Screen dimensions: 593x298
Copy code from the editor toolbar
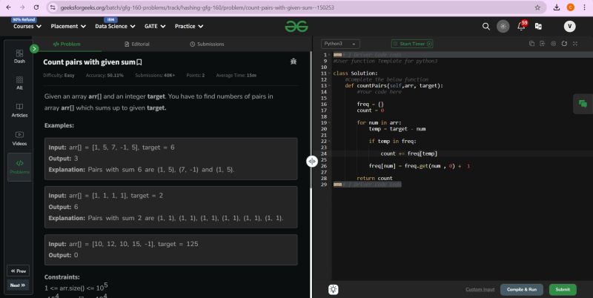pyautogui.click(x=531, y=44)
